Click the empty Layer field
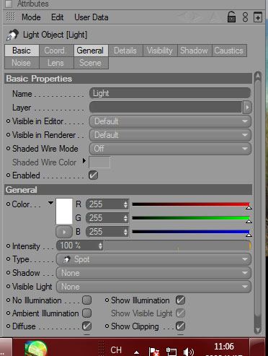Viewport: 268px width, 356px height. [x=166, y=108]
